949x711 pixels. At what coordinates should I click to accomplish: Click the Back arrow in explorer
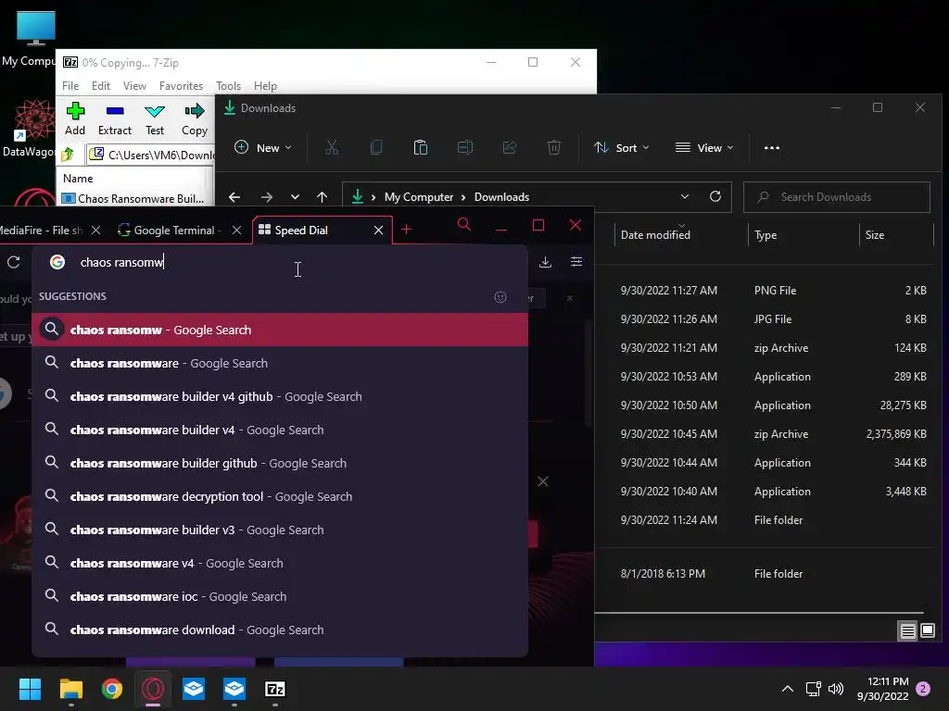point(234,197)
